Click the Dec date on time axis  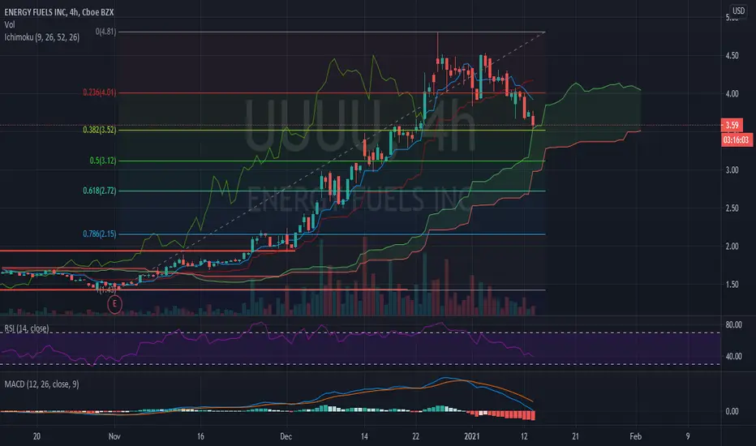click(286, 436)
